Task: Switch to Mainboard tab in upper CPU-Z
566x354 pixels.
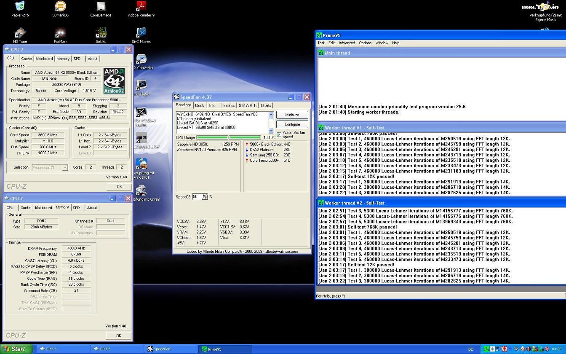Action: [x=44, y=59]
